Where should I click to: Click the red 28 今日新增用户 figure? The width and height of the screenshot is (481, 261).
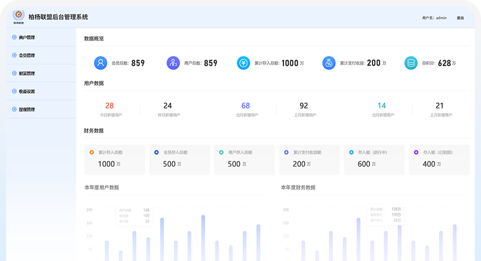(x=110, y=105)
